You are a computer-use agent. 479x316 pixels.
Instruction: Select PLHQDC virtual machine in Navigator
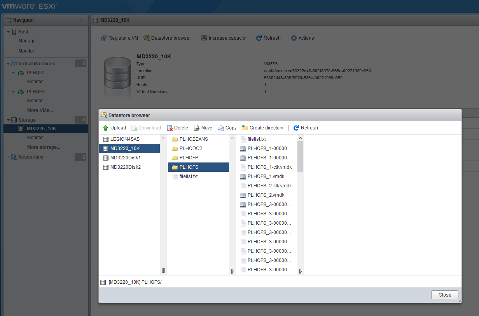(x=36, y=73)
